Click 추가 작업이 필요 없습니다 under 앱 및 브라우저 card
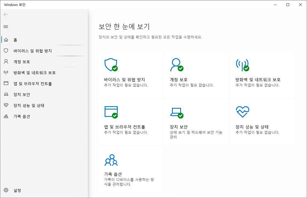Image resolution: width=307 pixels, height=198 pixels. (126, 132)
